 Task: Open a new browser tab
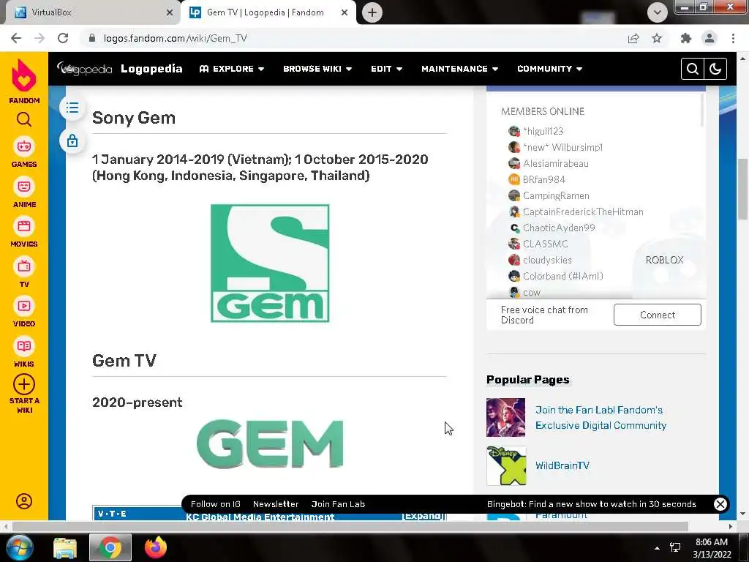coord(372,12)
